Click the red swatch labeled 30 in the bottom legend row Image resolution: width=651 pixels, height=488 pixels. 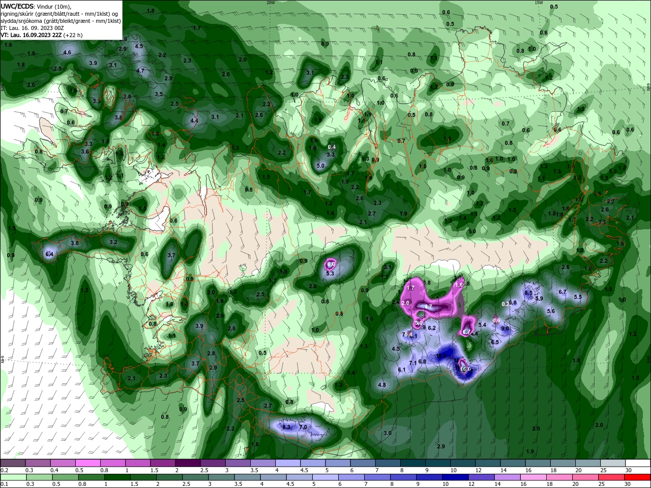[x=638, y=477]
